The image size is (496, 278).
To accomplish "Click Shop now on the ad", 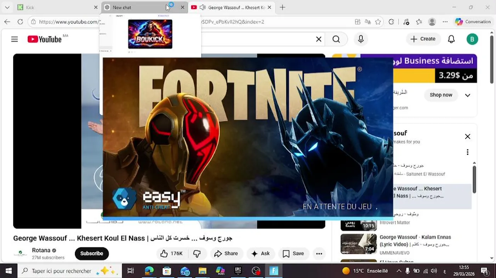I will point(441,95).
